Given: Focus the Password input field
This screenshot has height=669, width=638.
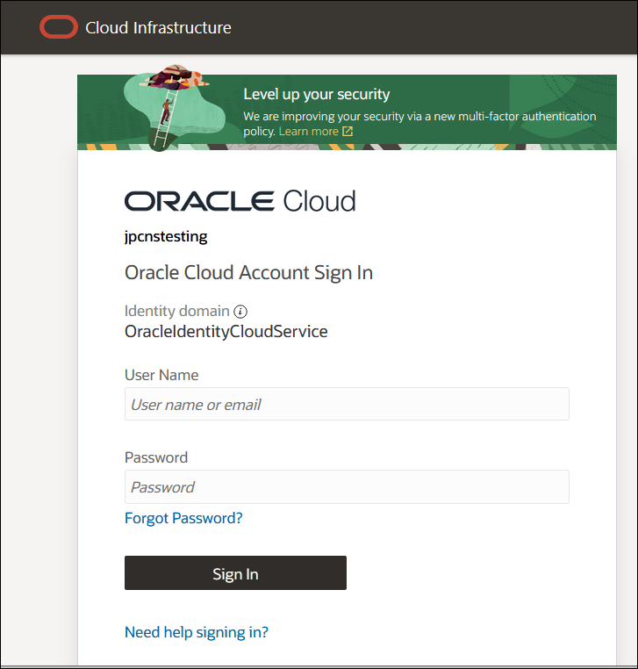Looking at the screenshot, I should 347,486.
